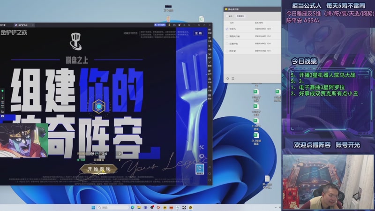
Task: Click the 批量操作 batch operation button
Action: pyautogui.click(x=240, y=16)
